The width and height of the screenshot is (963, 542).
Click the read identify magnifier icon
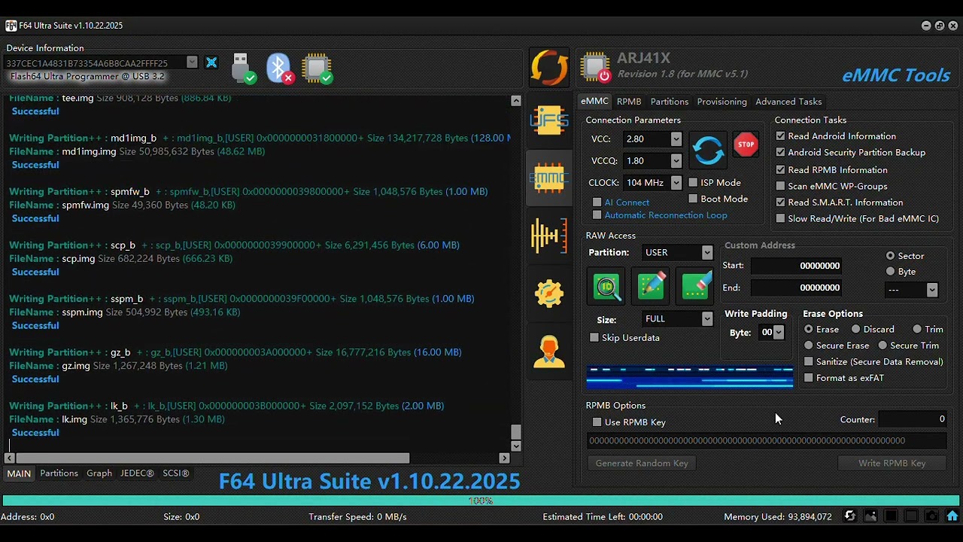[x=607, y=286]
